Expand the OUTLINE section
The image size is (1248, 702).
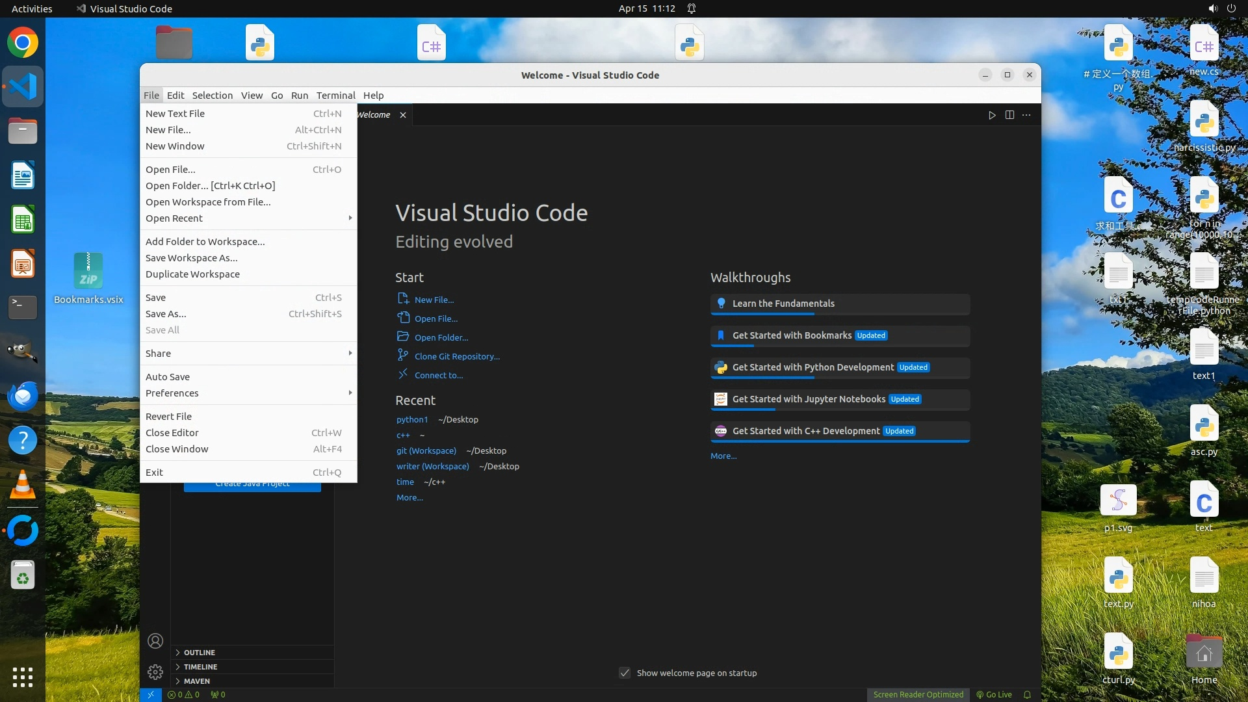pos(199,653)
